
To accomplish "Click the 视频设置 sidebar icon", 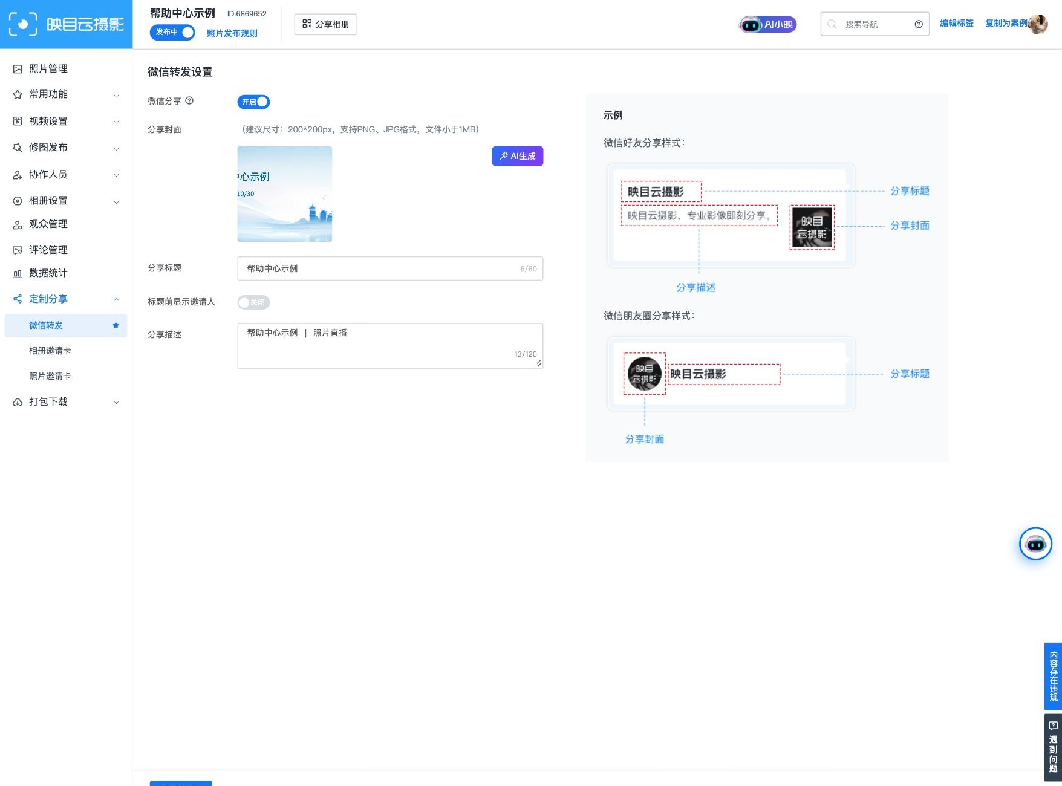I will click(x=18, y=122).
